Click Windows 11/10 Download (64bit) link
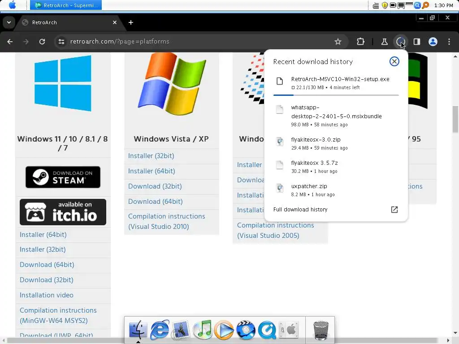 [x=47, y=265]
